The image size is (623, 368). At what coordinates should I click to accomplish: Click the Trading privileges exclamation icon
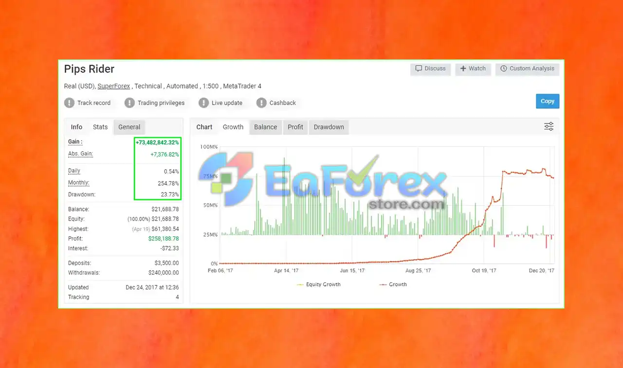click(x=129, y=103)
